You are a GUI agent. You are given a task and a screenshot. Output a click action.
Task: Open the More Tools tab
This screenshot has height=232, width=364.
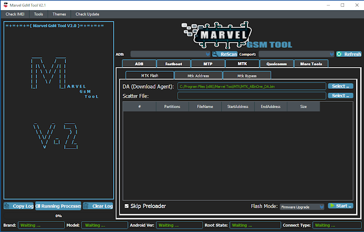click(311, 64)
